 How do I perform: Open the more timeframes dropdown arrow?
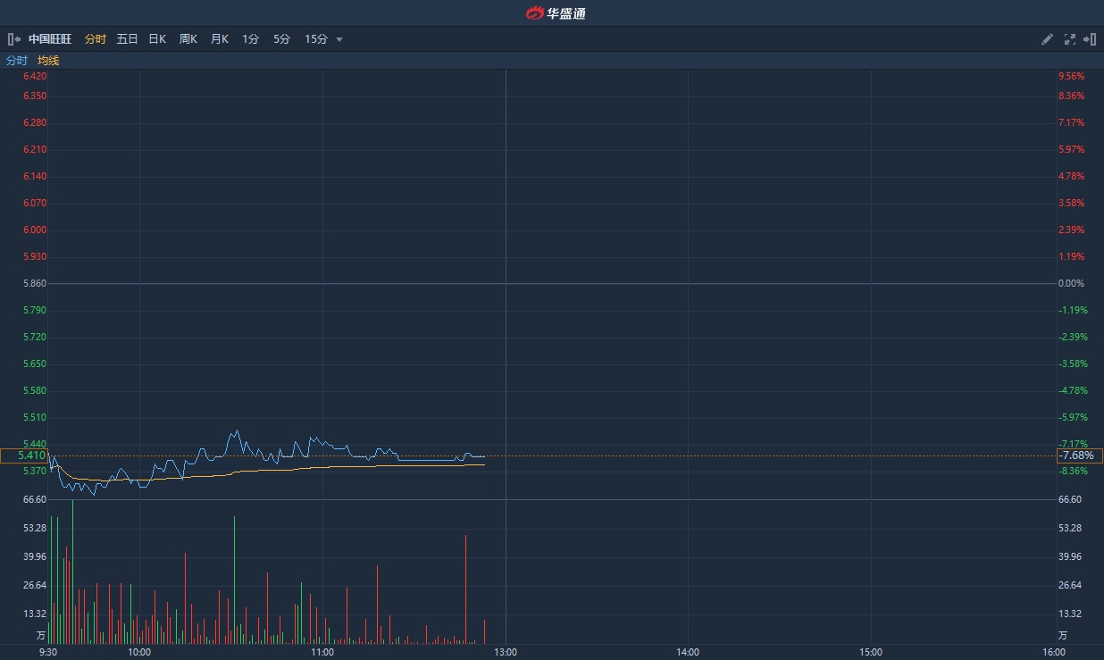339,39
